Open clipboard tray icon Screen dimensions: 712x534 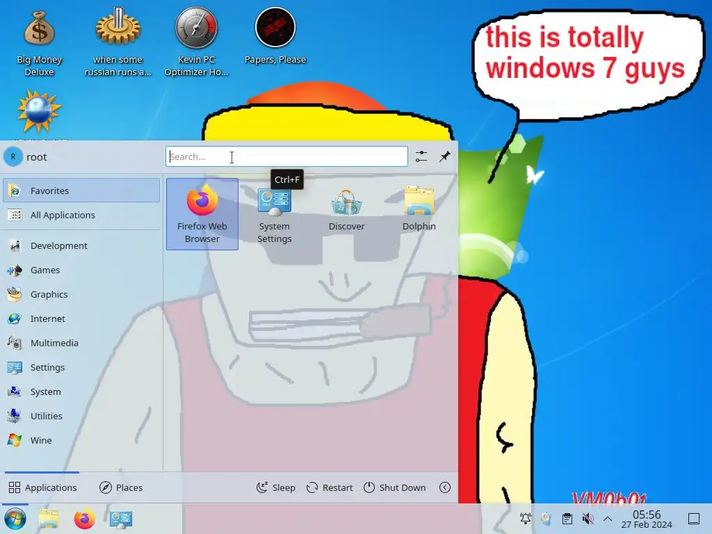pyautogui.click(x=567, y=519)
